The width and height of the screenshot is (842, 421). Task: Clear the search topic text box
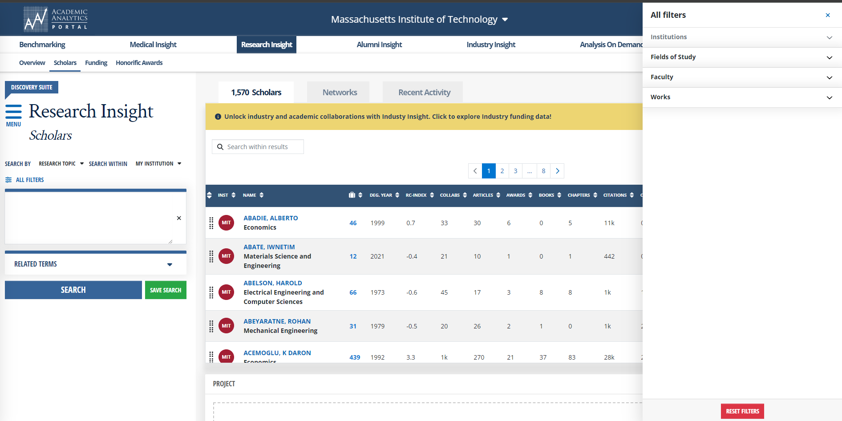click(x=179, y=218)
